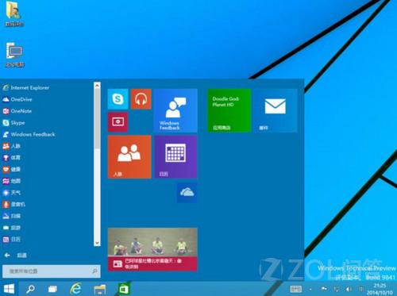
Task: Click the Windows Start button on the taskbar
Action: tap(9, 289)
